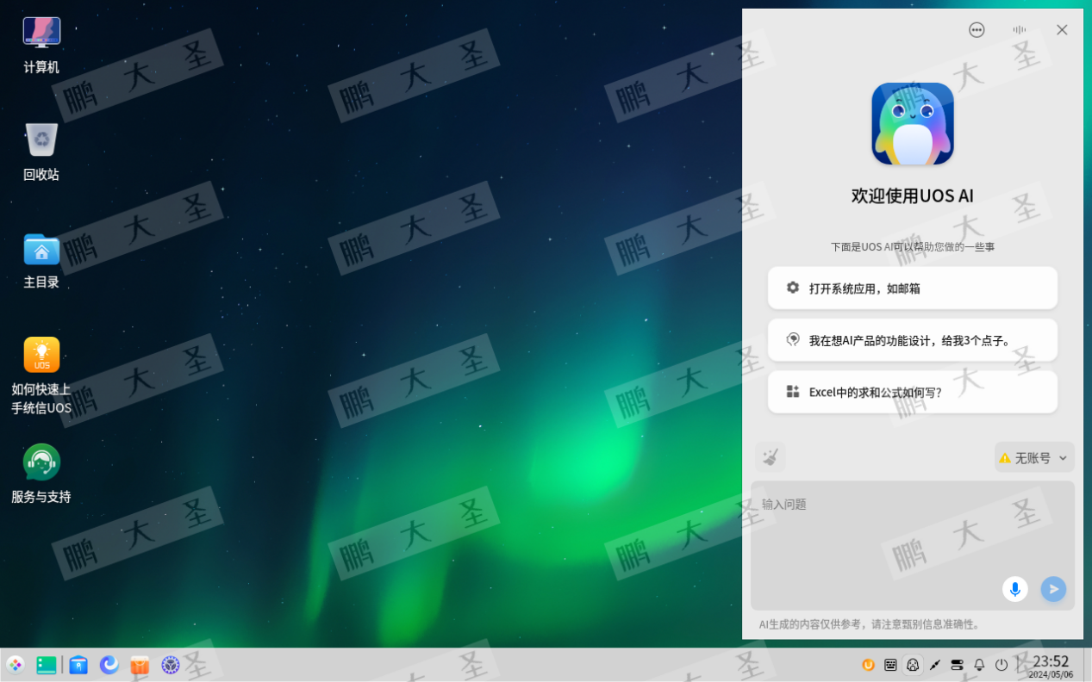Close the UOS AI panel
Screen dimensions: 1092x682
1062,30
